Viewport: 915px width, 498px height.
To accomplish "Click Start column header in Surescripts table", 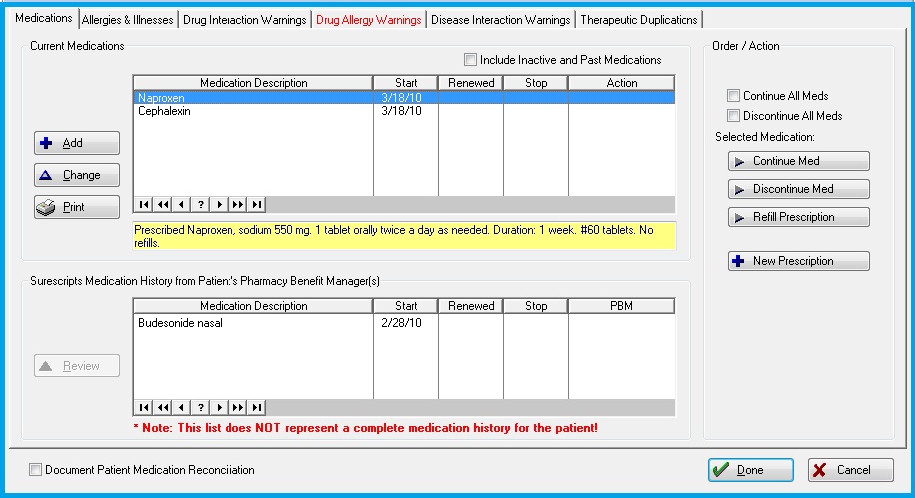I will click(x=406, y=305).
